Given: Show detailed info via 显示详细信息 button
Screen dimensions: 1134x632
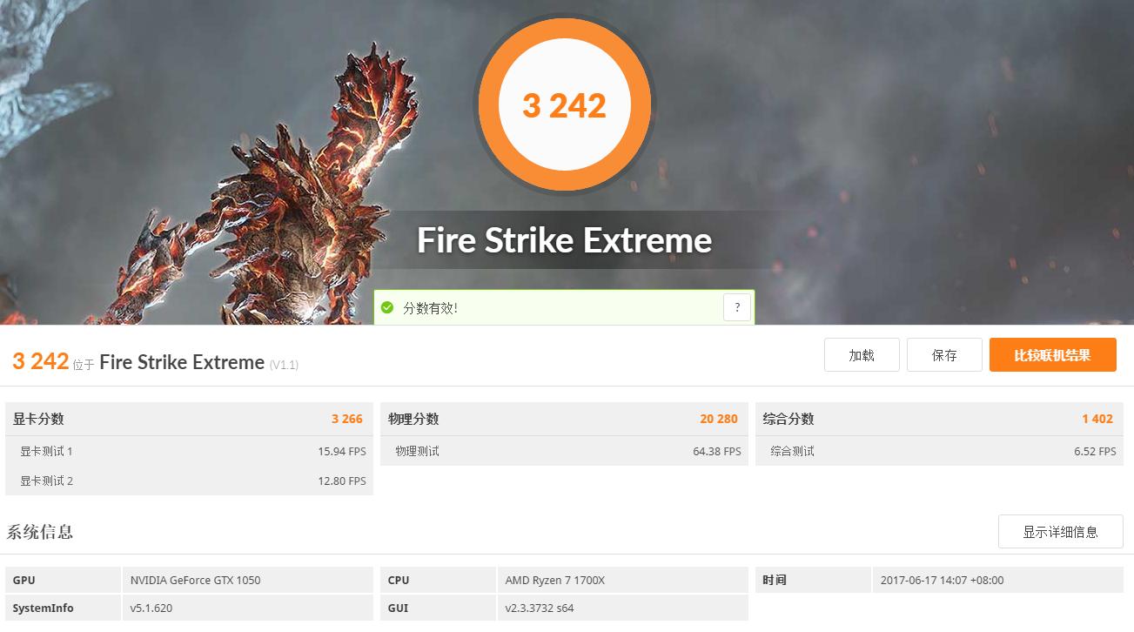Looking at the screenshot, I should pos(1060,531).
